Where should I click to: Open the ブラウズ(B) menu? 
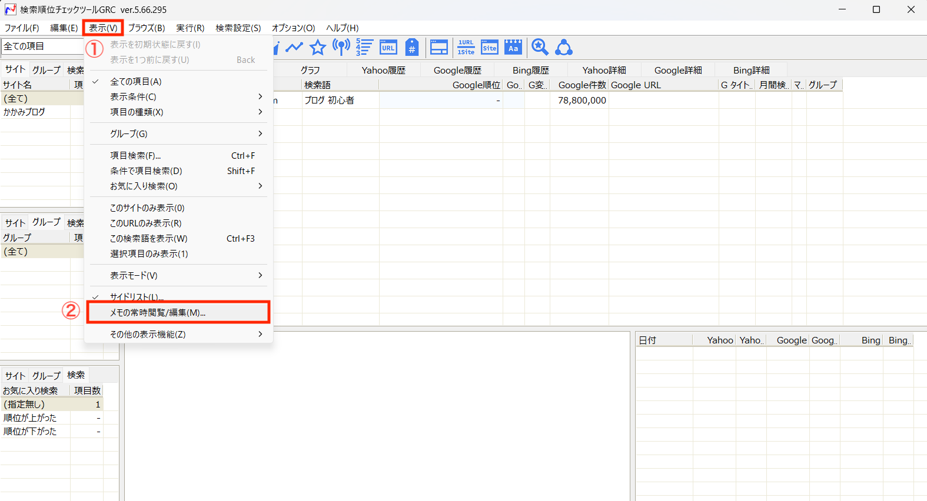(147, 28)
